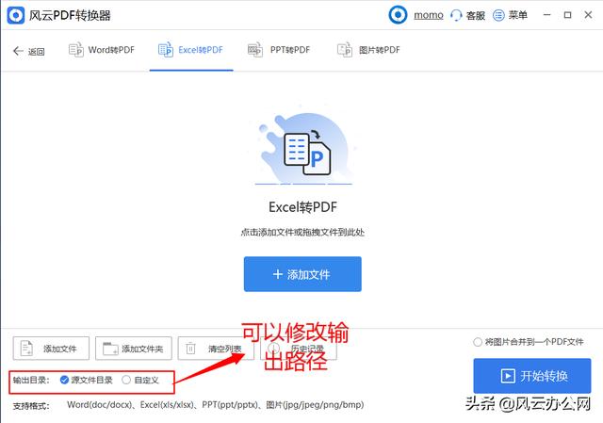Enable 将图片合并到一个PDF文件 option
Viewport: 603px width, 423px height.
478,342
